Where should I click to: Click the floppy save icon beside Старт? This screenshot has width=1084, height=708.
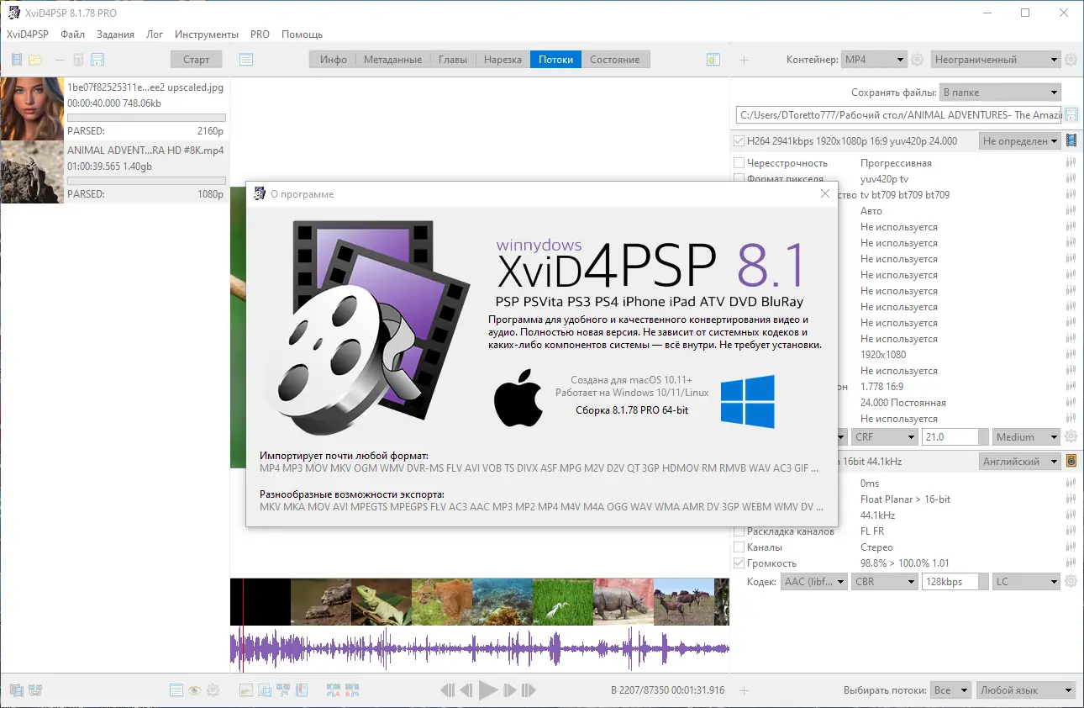click(x=97, y=60)
